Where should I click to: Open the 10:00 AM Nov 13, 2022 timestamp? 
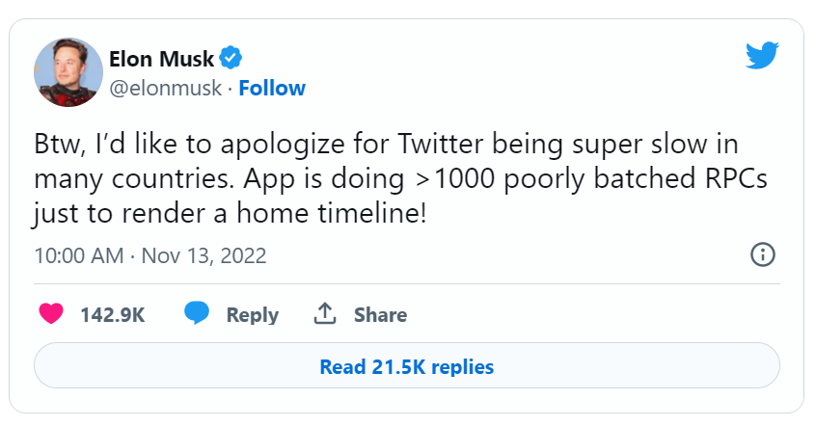pyautogui.click(x=150, y=256)
